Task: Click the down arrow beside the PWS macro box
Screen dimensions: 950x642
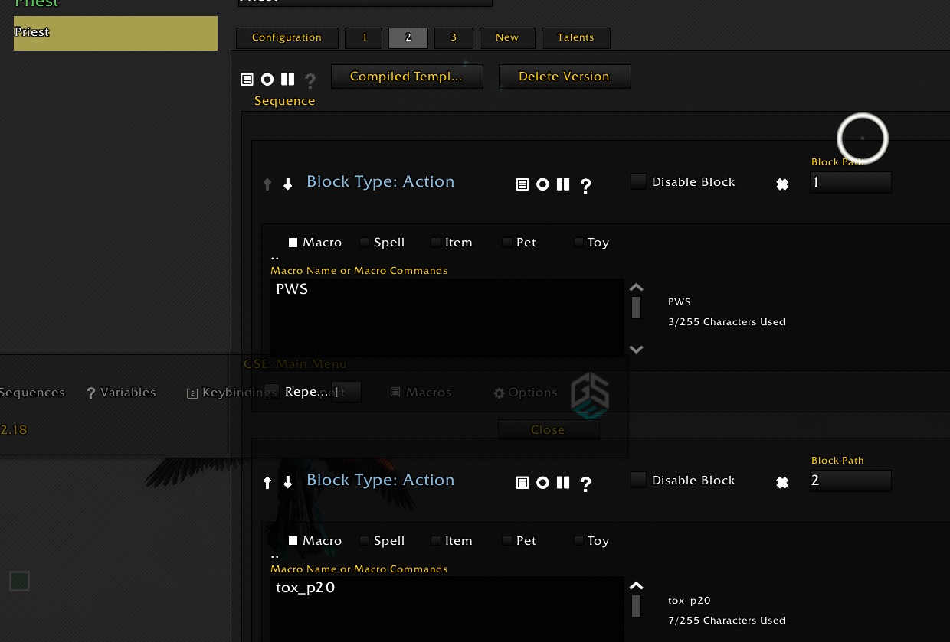Action: coord(636,349)
